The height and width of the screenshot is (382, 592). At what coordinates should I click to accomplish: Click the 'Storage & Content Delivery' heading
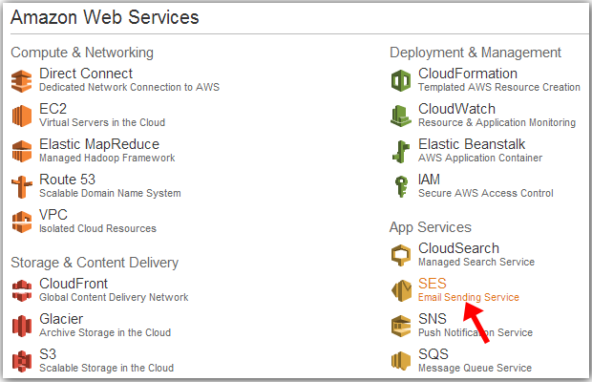(95, 263)
